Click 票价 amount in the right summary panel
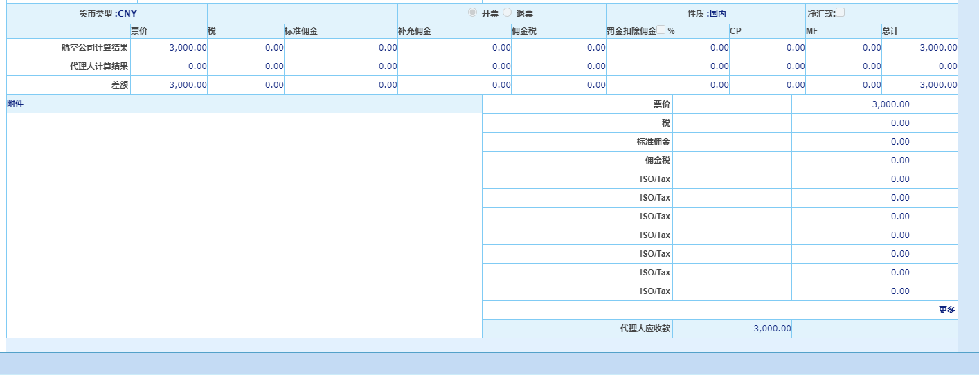 [850, 104]
